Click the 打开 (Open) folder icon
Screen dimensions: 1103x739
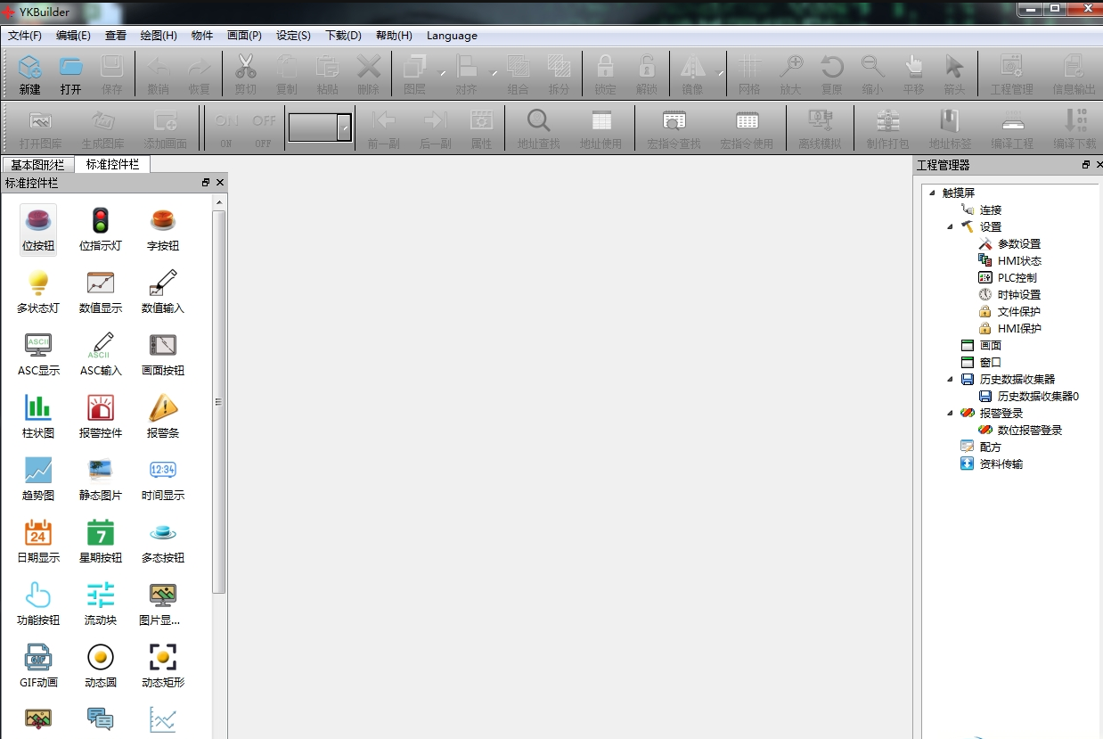coord(70,73)
